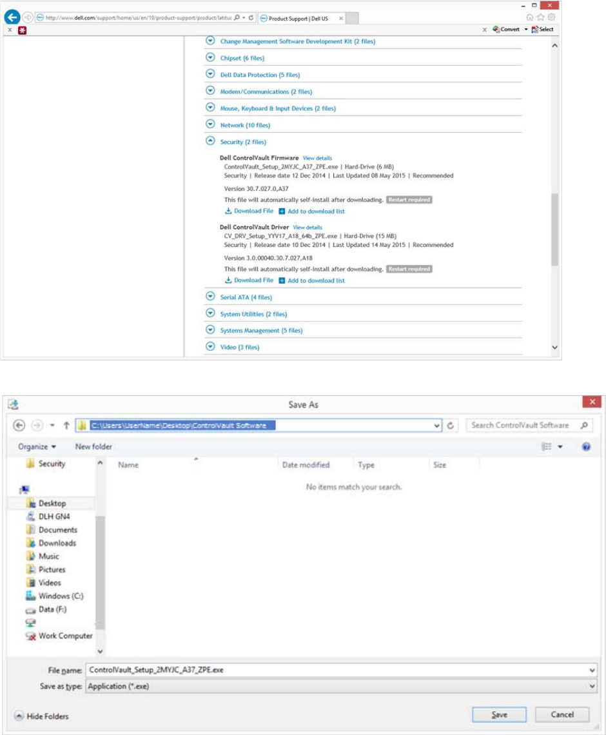
Task: Create a New folder
Action: [x=93, y=447]
